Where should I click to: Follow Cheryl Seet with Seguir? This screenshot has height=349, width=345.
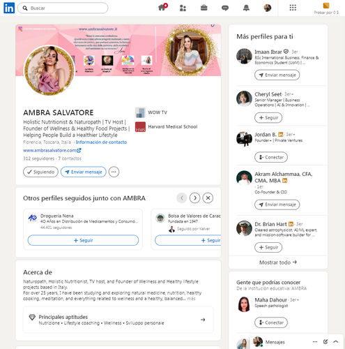click(x=268, y=118)
